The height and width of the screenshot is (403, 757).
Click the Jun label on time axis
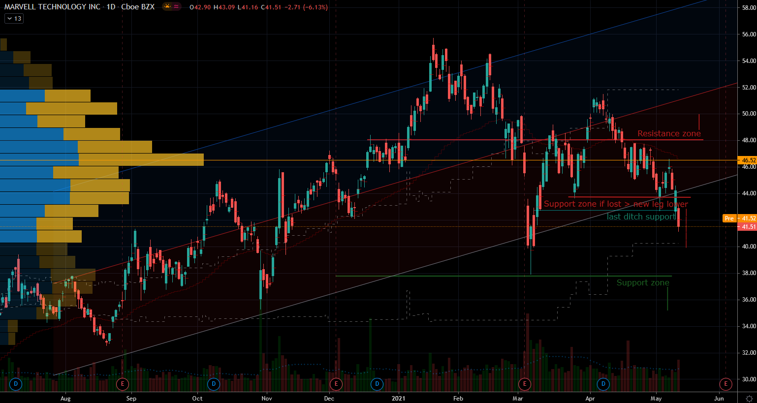719,399
